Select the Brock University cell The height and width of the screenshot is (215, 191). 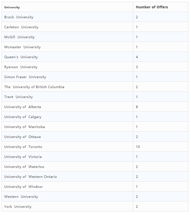coord(19,17)
